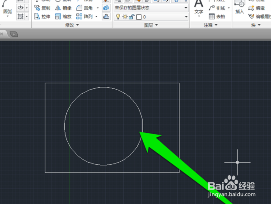Select the Array (阵列) tool
Viewport: 271px width, 204px height.
[84, 17]
